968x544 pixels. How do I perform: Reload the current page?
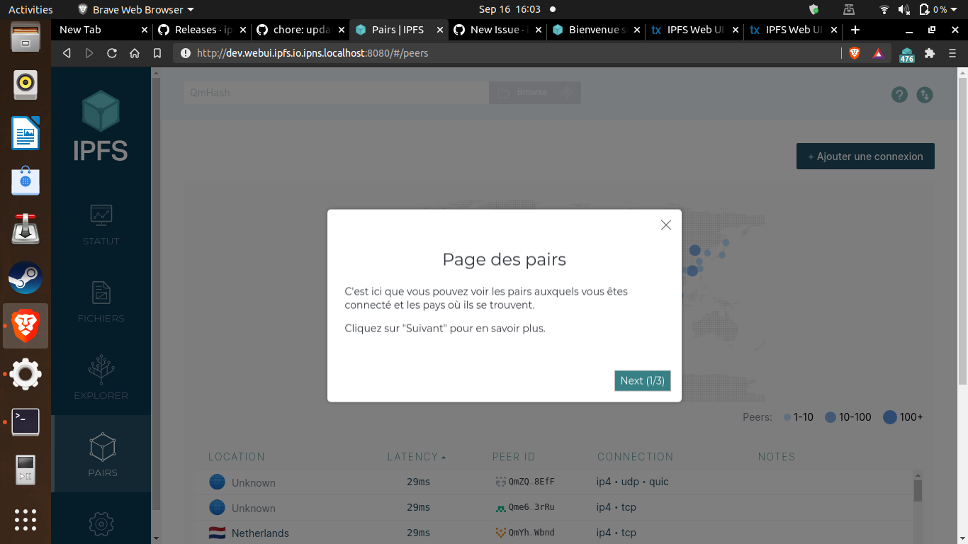coord(112,53)
